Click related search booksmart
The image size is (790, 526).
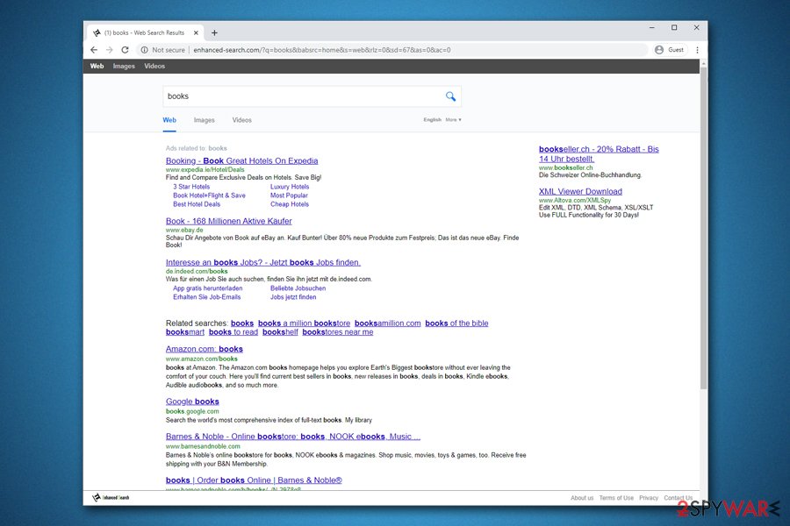[185, 332]
